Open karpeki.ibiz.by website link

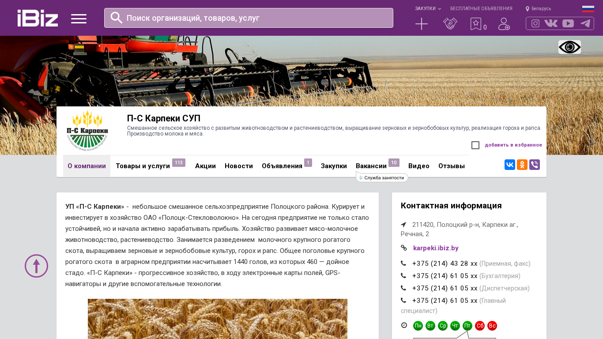coord(436,248)
